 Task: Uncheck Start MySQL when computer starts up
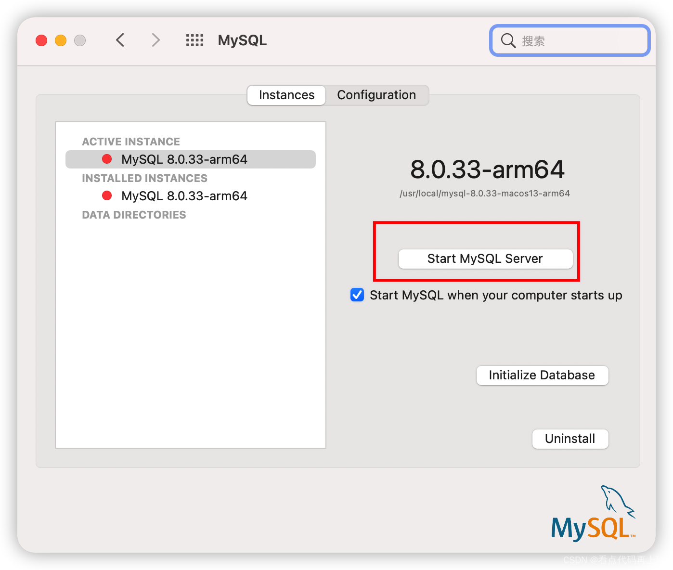tap(357, 295)
